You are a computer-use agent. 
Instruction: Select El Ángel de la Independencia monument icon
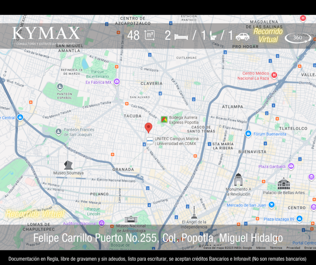pyautogui.click(x=194, y=212)
